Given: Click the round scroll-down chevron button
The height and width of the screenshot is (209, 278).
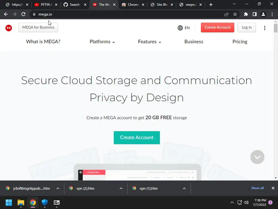Looking at the screenshot, I should point(257,157).
